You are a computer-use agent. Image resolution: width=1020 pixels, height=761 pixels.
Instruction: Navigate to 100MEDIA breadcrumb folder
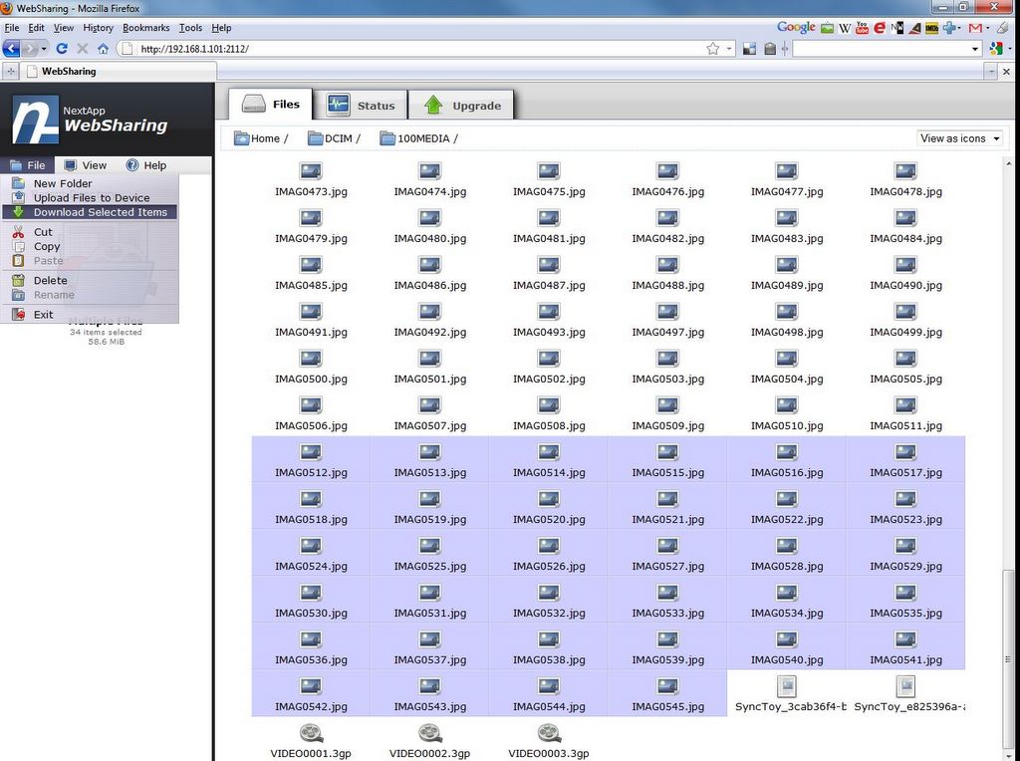coord(415,138)
